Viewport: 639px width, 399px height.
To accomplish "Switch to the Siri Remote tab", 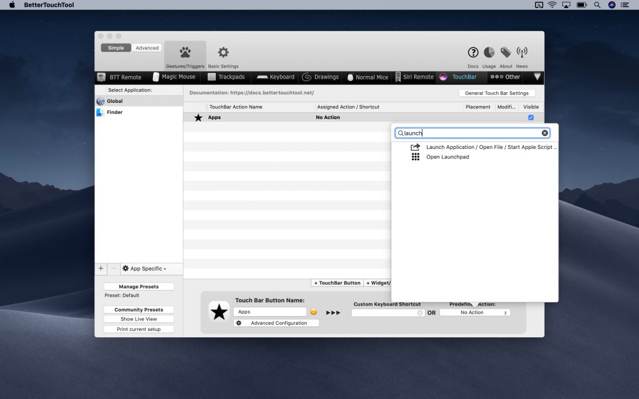I will (x=414, y=77).
